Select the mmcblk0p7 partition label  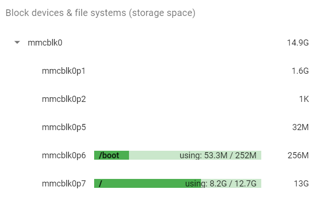[64, 184]
